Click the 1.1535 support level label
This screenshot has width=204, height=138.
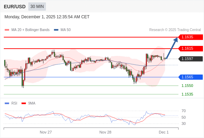187,94
